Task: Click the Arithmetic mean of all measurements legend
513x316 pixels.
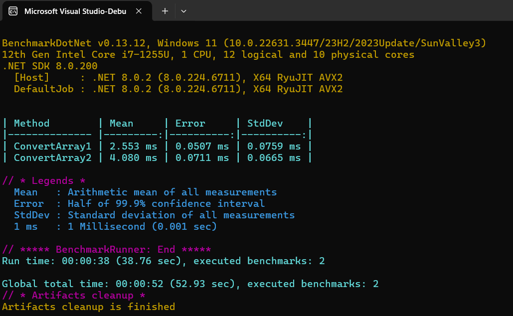Action: [172, 192]
